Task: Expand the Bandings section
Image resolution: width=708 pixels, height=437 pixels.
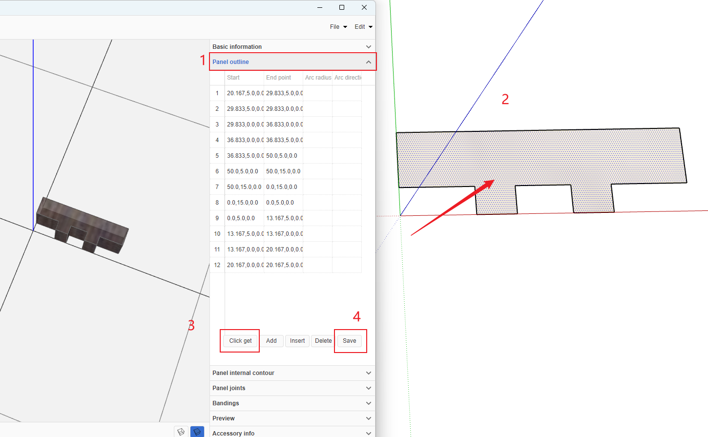Action: point(368,403)
